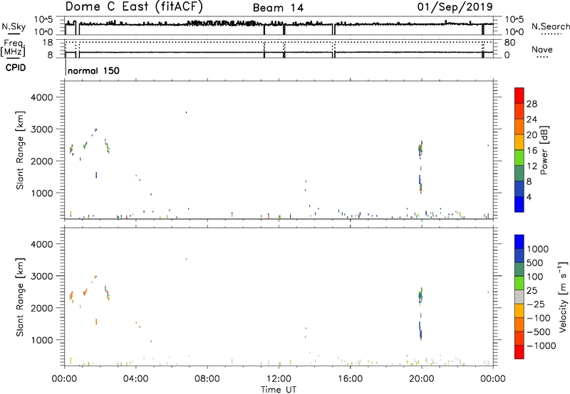Click the blue top segment of Velocity color bar
Viewport: 570px width, 394px height.
tap(519, 242)
